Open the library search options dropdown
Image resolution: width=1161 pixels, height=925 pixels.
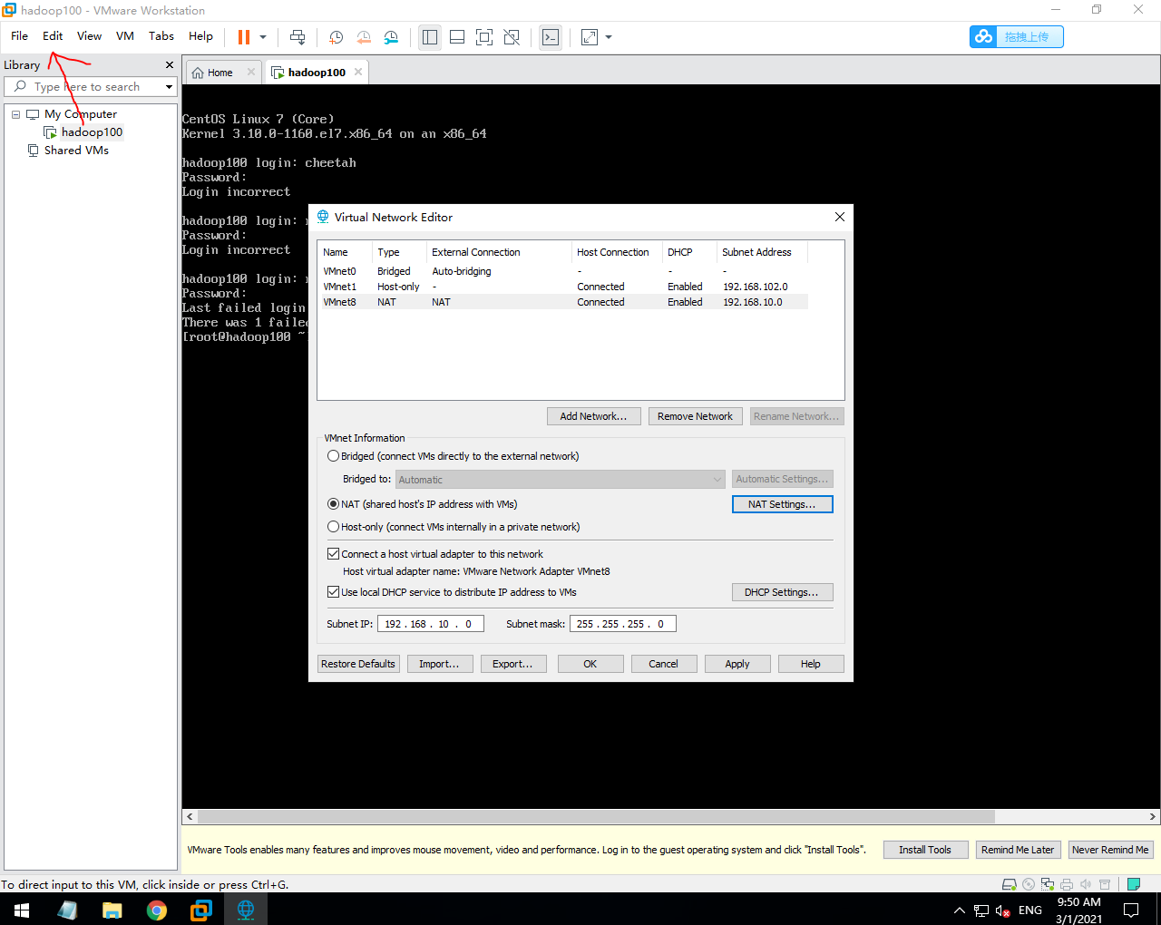[x=169, y=87]
